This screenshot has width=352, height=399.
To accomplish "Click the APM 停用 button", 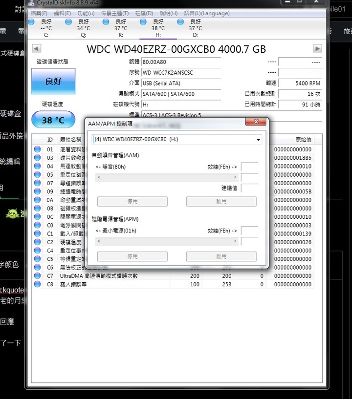I will pos(132,256).
